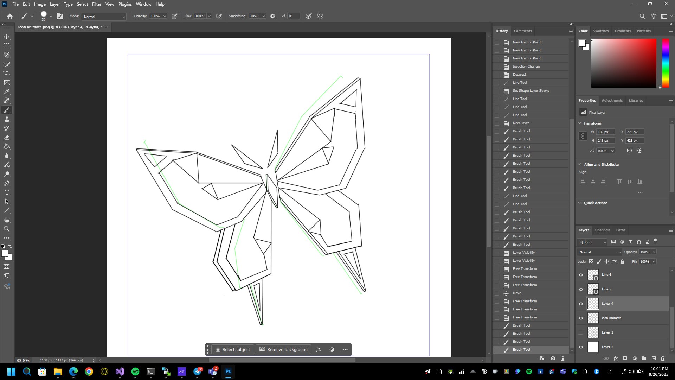Hide the icon animate layer

point(581,318)
